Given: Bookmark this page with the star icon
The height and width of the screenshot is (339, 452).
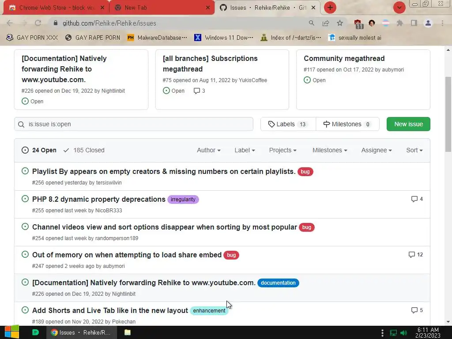Looking at the screenshot, I should [x=340, y=23].
